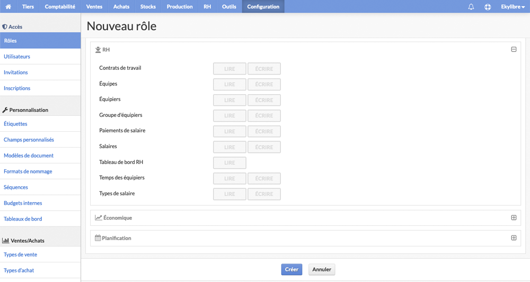Toggle LIRE for Salaires

coord(229,147)
